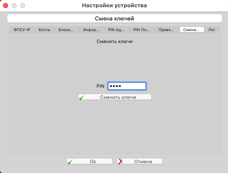Go to the Инфор... tab

[x=91, y=30]
